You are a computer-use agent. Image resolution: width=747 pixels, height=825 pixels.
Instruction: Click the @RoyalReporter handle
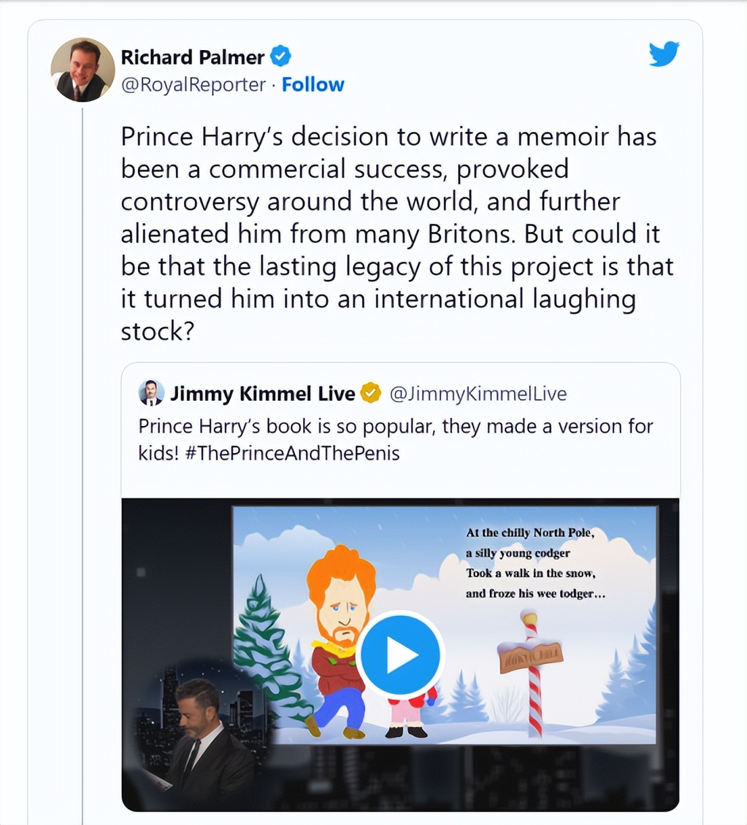193,85
